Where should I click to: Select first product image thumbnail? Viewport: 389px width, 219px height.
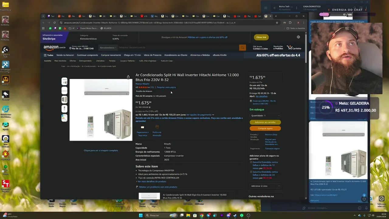[x=64, y=82]
